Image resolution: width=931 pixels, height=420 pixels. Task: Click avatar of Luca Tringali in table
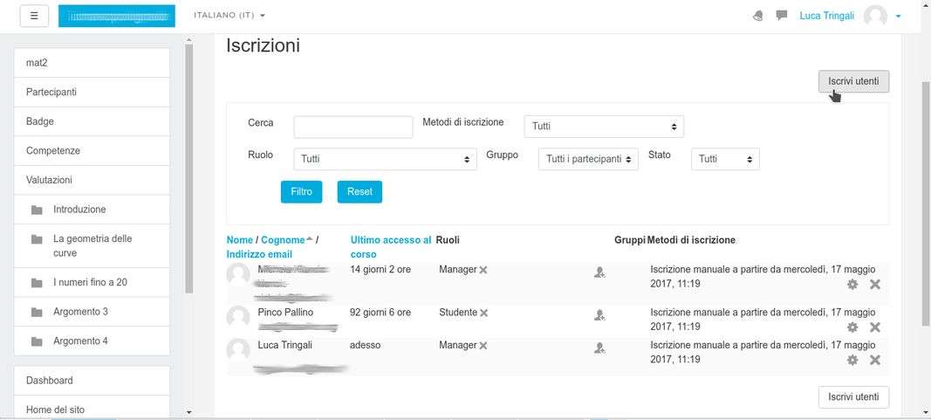[x=238, y=350]
